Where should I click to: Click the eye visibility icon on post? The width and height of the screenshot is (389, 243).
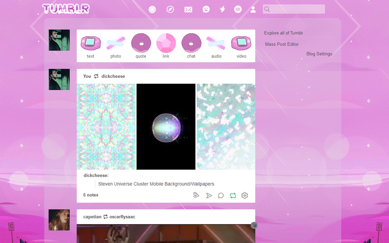pos(196,196)
